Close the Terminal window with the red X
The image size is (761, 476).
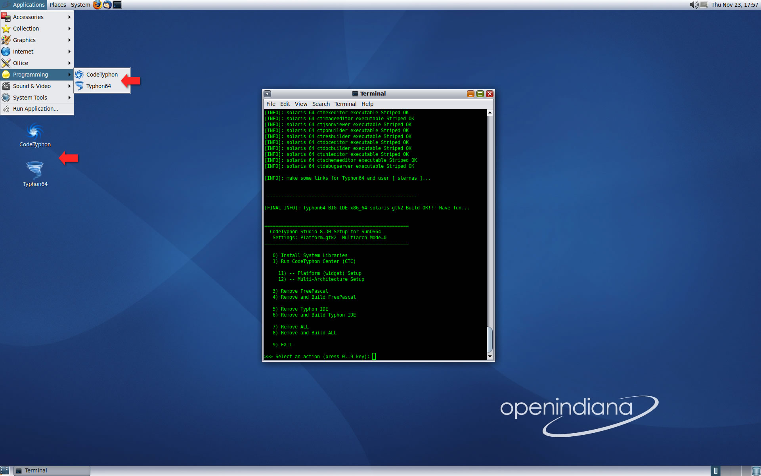tap(489, 94)
